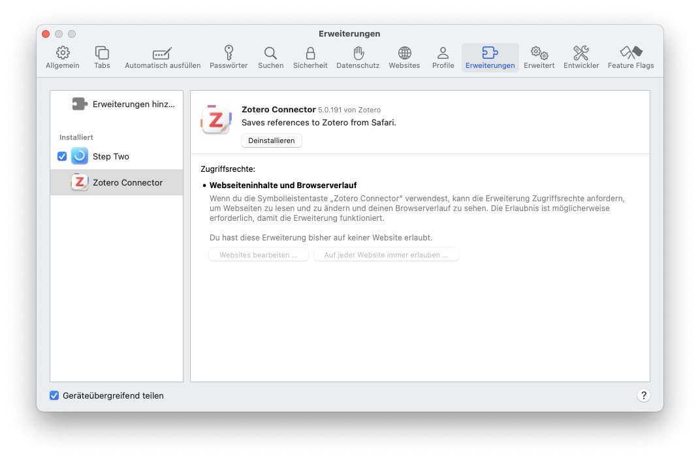Select the Tabs icon in toolbar
The width and height of the screenshot is (700, 460).
point(102,53)
